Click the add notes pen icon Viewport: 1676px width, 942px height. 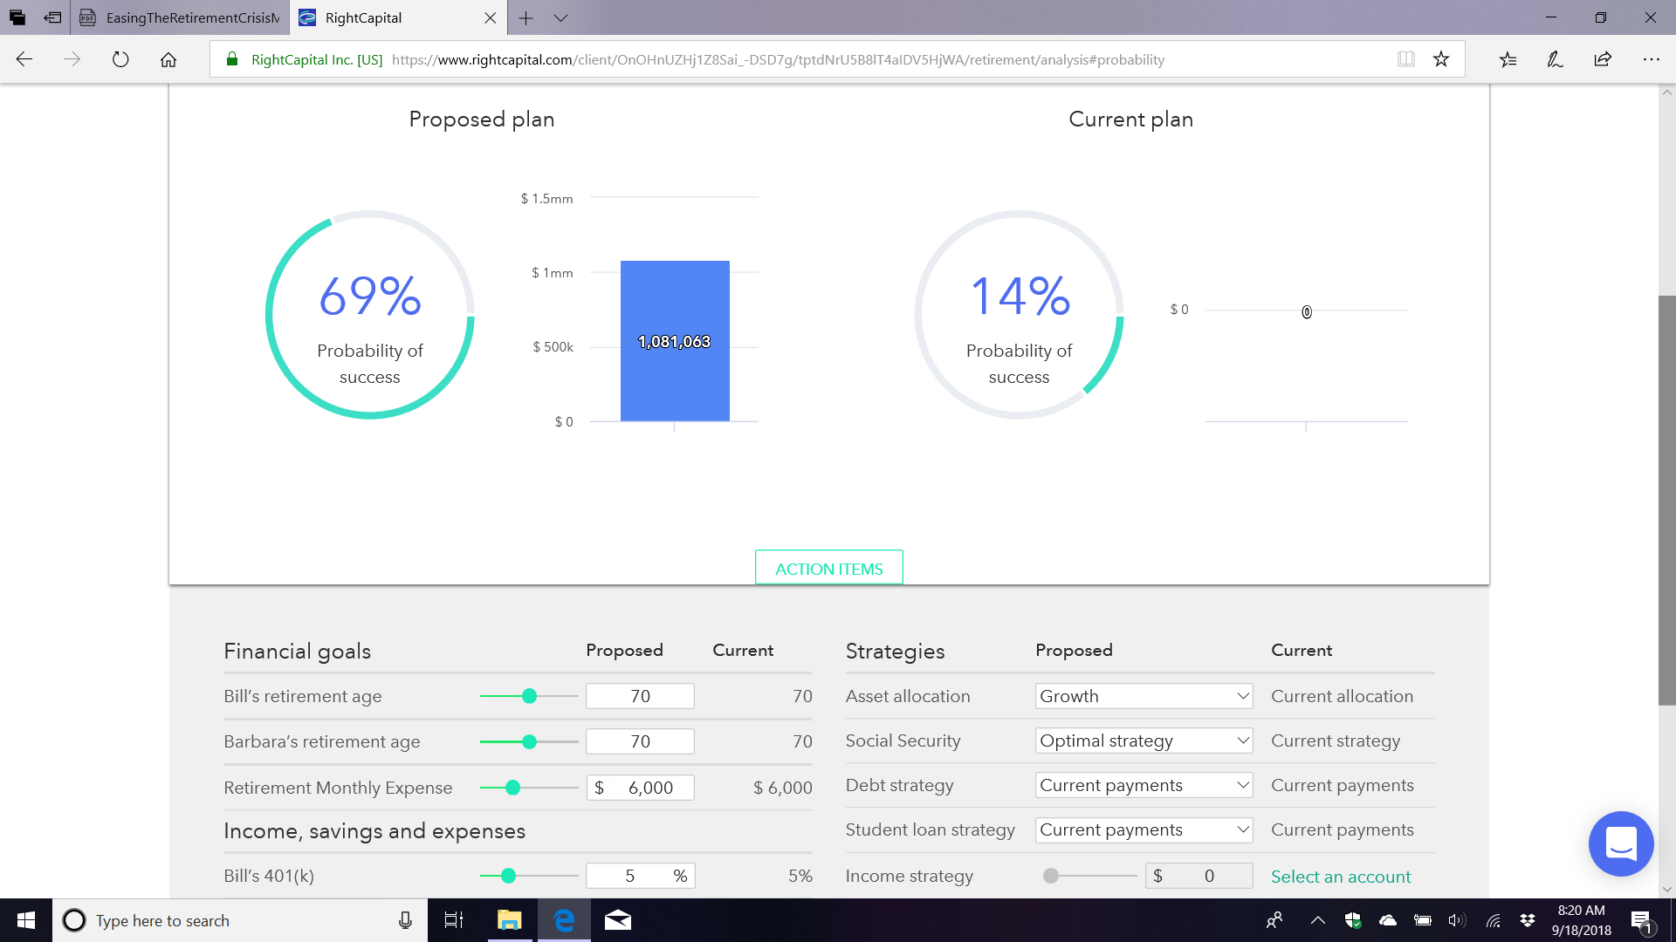(1555, 59)
